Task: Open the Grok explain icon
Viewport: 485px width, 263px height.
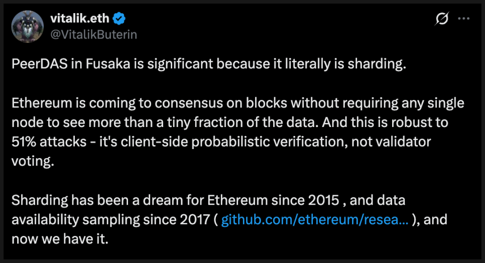Action: point(442,19)
